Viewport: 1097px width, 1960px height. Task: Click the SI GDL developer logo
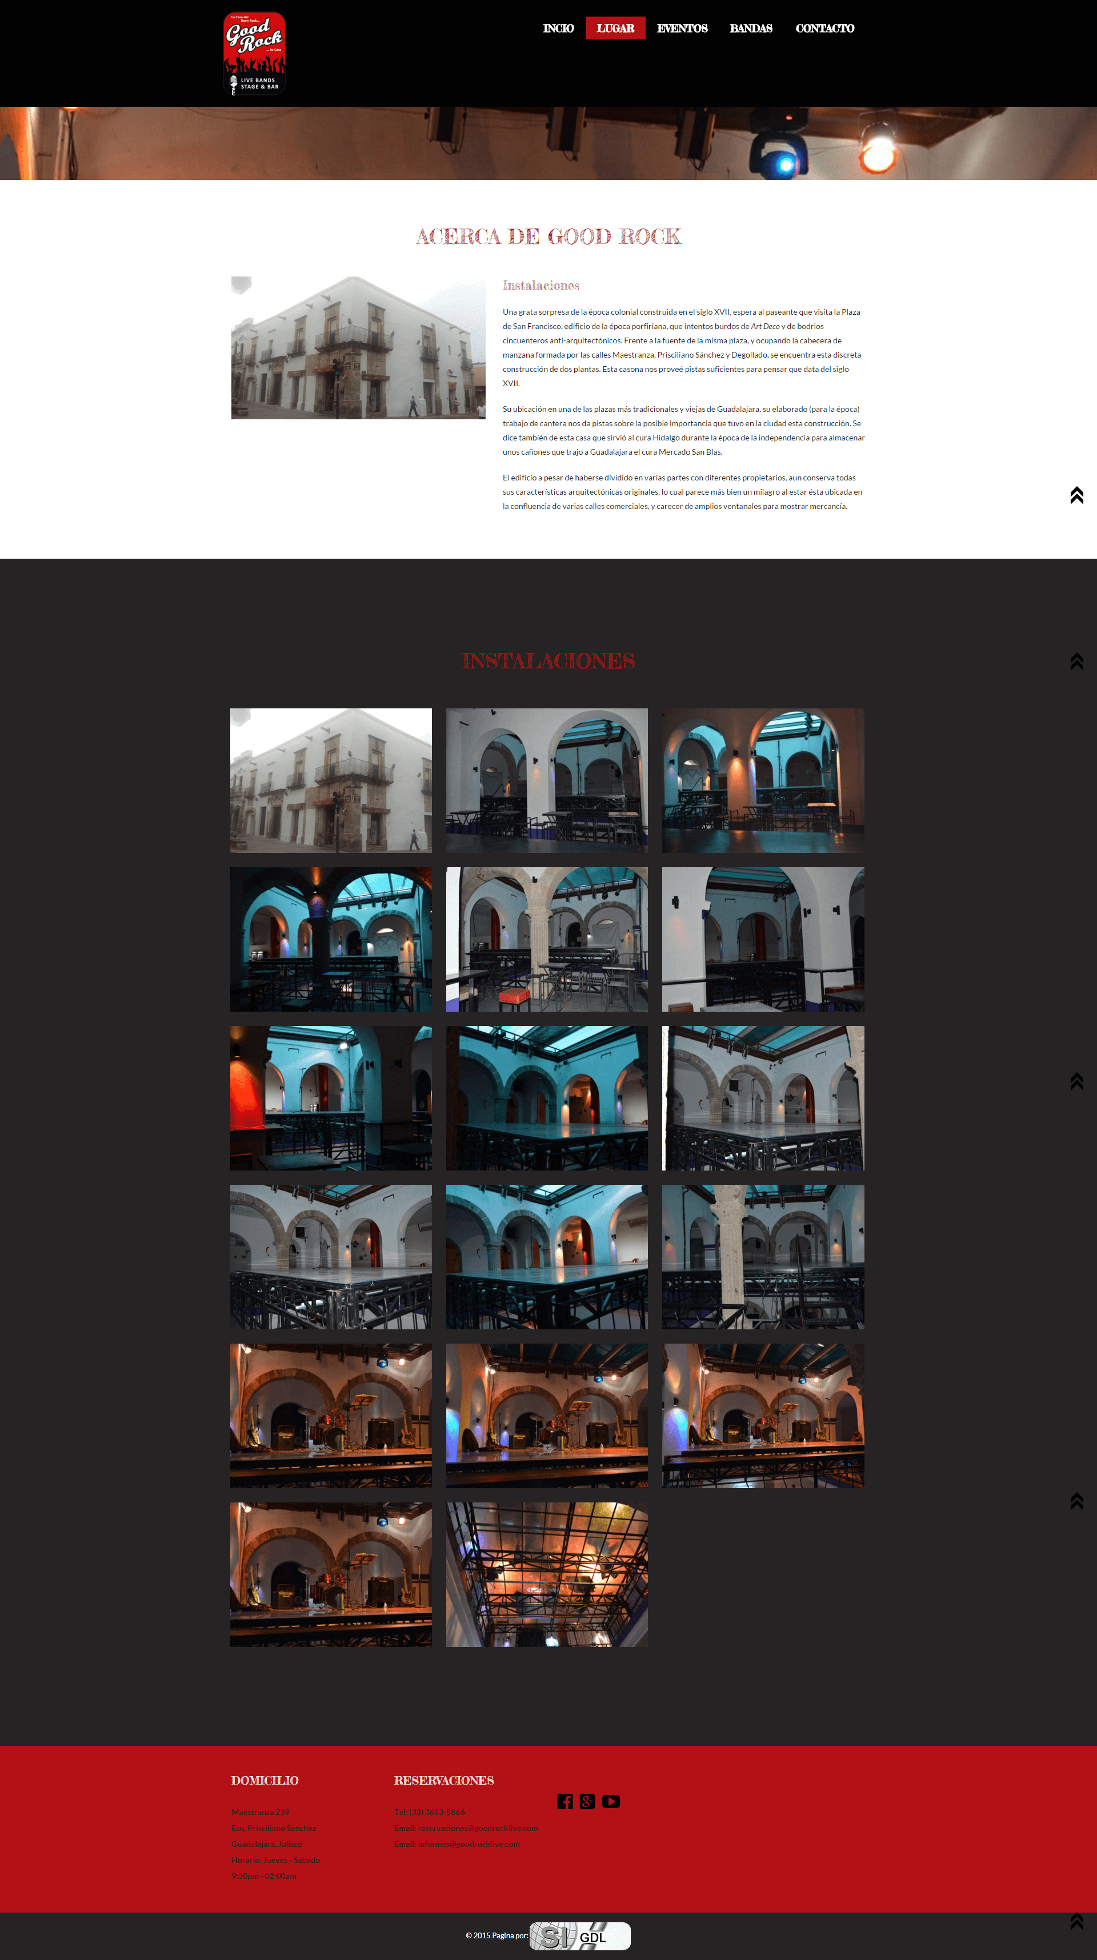pos(580,1935)
